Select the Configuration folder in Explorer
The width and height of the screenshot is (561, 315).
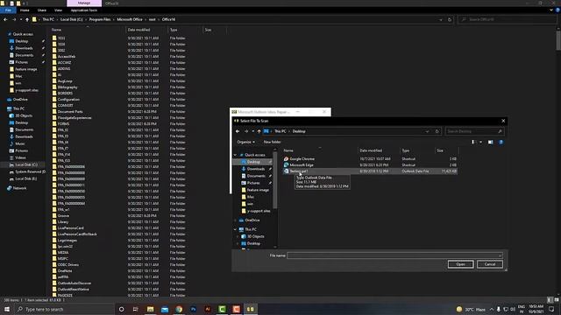pyautogui.click(x=68, y=100)
